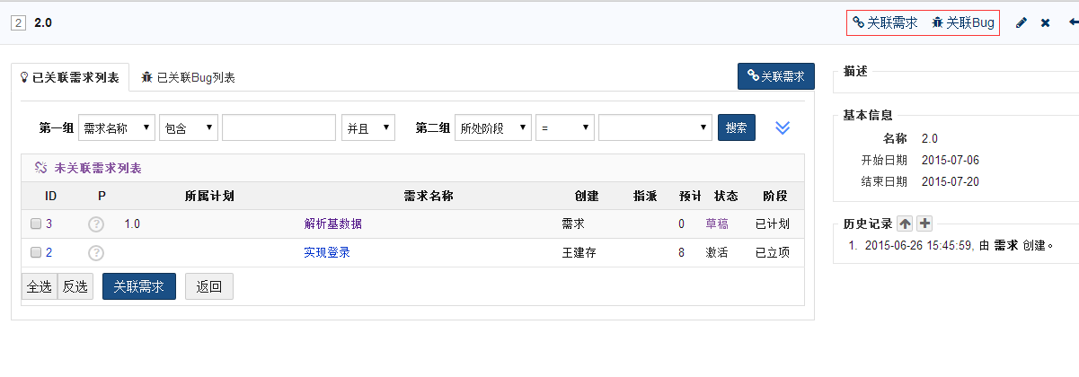Click the question-mark priority icon for story 2

[96, 253]
